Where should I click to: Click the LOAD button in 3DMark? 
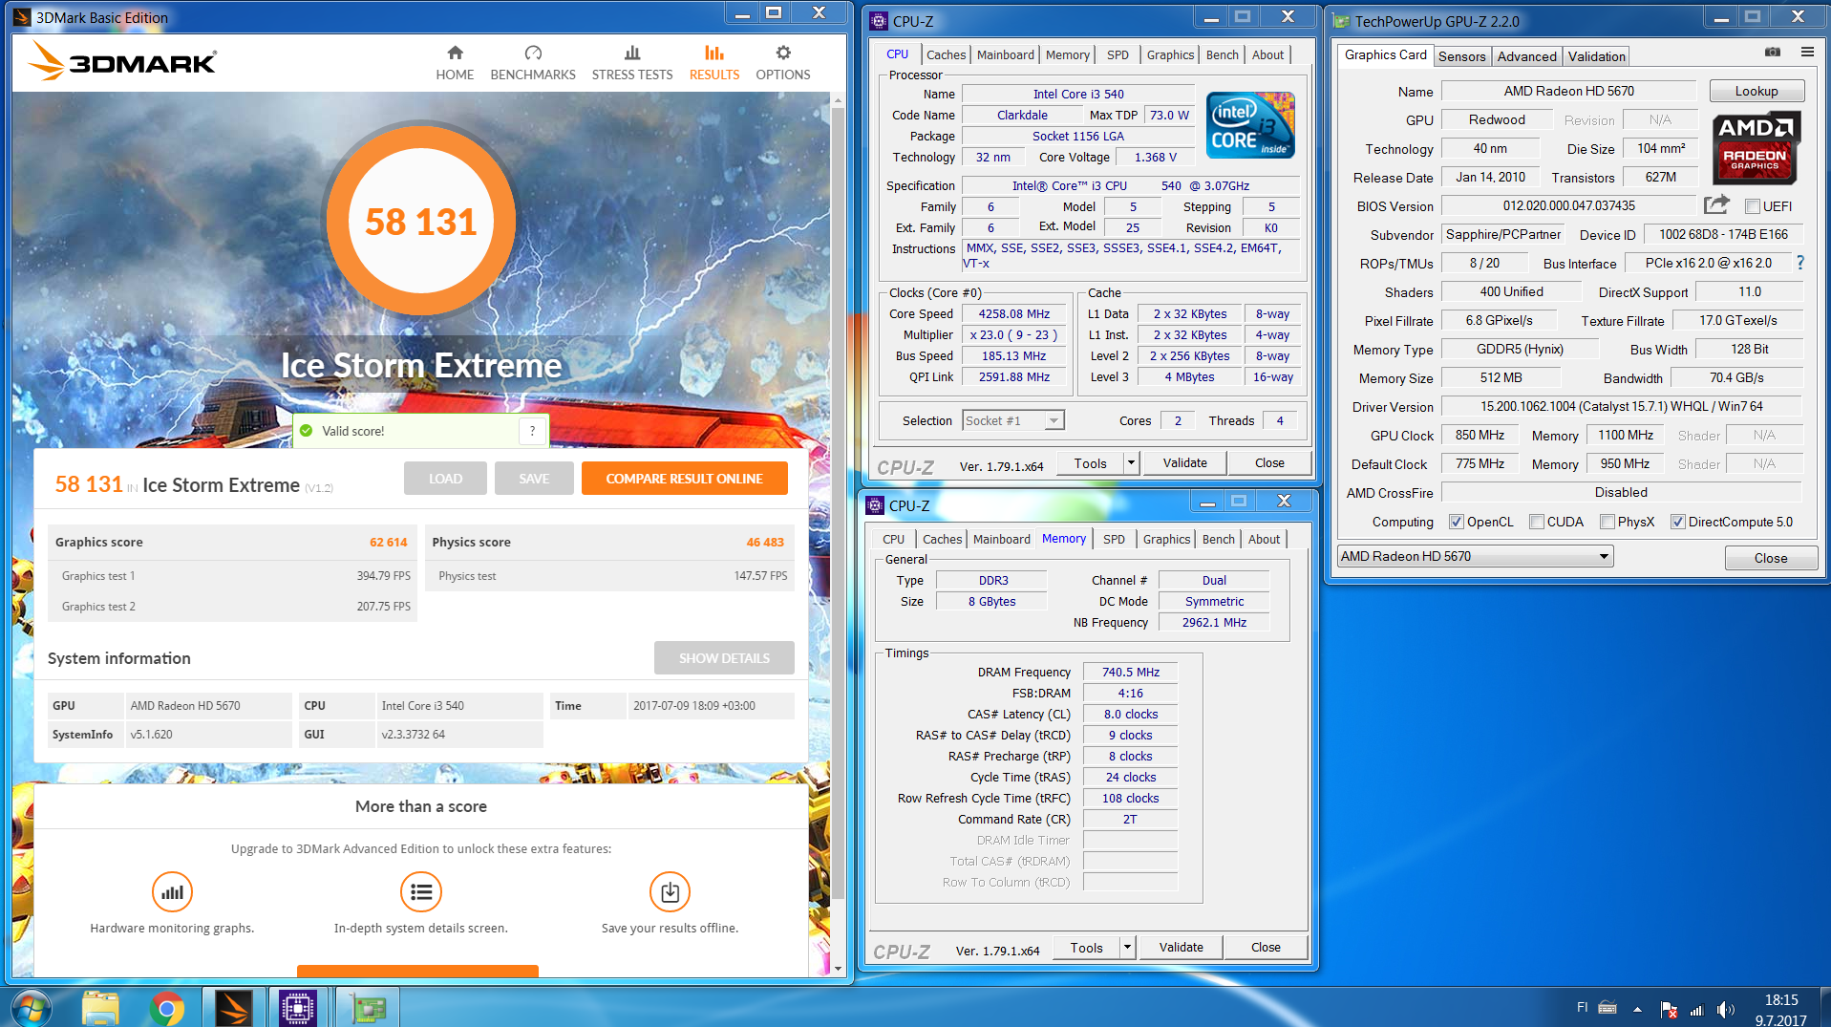click(445, 479)
